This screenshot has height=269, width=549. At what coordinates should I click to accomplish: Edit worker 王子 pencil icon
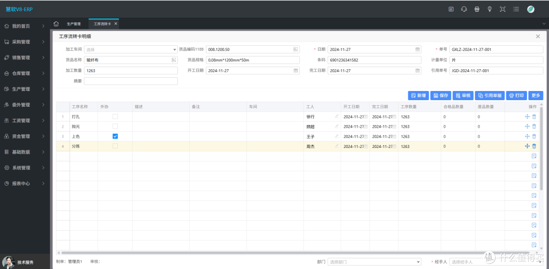coord(337,136)
